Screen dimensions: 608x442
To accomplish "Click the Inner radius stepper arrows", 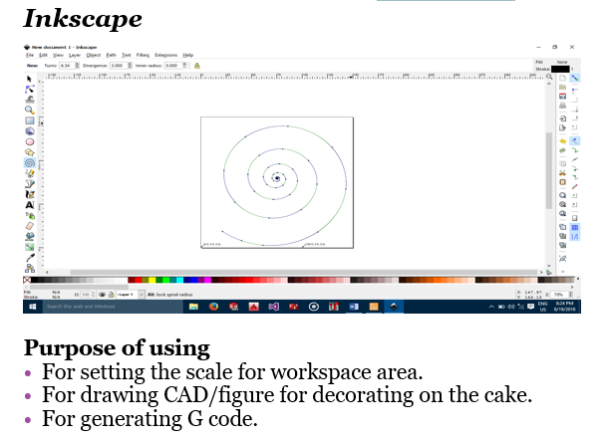I will (185, 66).
